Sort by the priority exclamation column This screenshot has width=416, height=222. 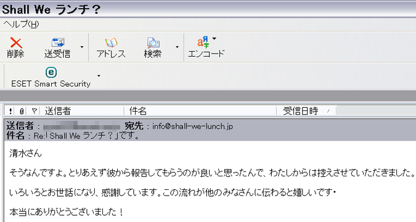[x=10, y=111]
